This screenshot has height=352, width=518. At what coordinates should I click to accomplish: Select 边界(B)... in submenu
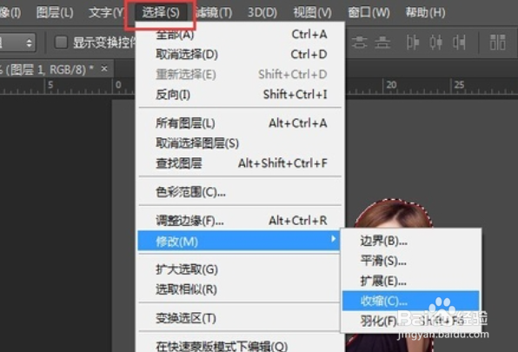point(410,241)
